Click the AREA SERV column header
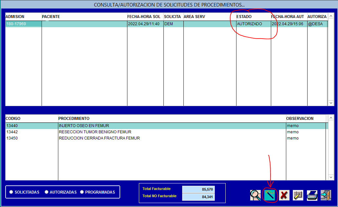This screenshot has width=338, height=207. pos(210,17)
